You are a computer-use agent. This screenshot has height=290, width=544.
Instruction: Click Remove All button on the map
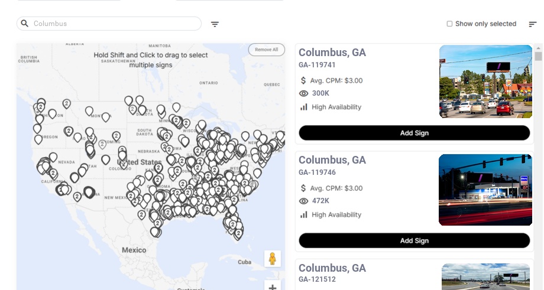[x=267, y=50]
